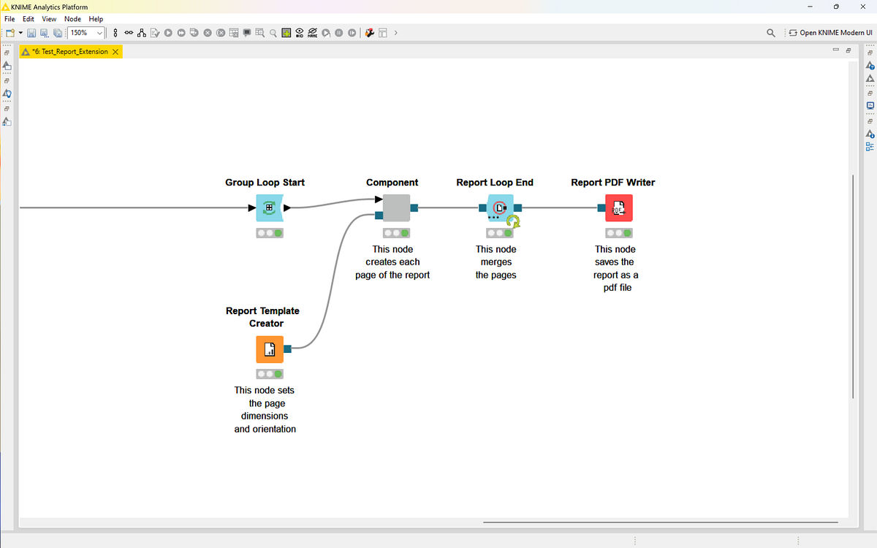Select the Test_Report_Extension workflow tab
Screen dimensions: 877x548
tap(69, 52)
